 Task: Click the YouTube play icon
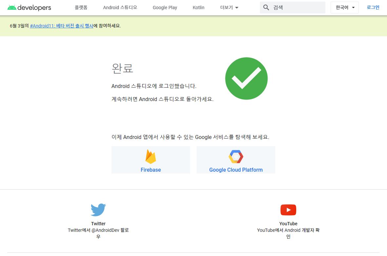[288, 210]
